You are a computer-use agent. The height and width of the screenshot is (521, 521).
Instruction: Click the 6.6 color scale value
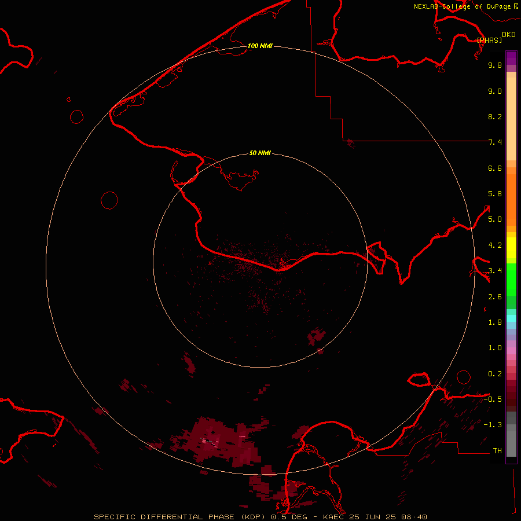coord(495,168)
